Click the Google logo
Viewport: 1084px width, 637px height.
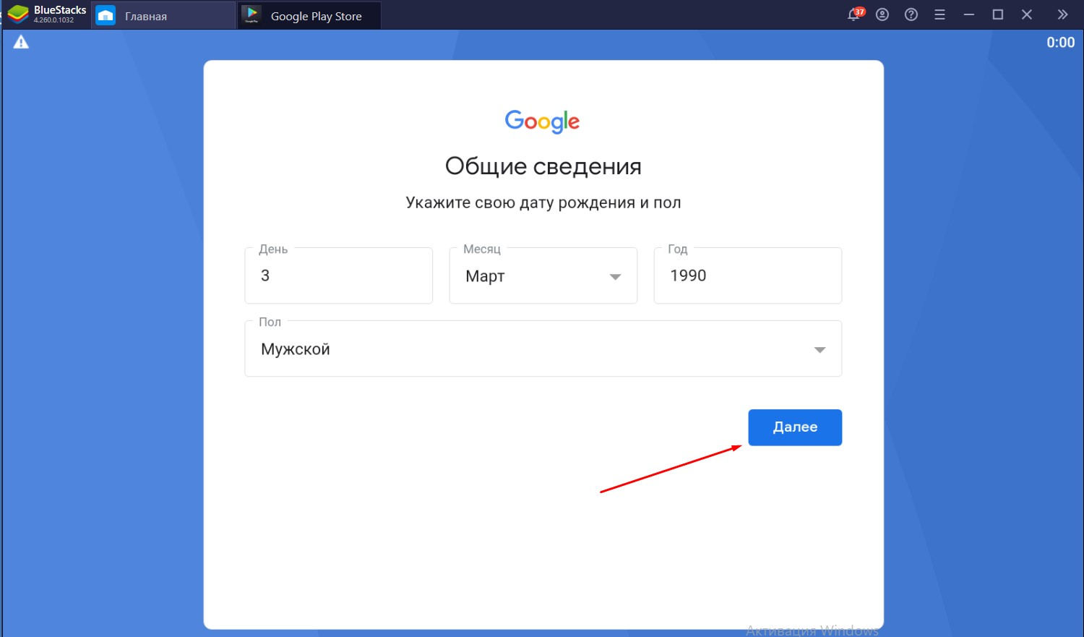coord(543,121)
